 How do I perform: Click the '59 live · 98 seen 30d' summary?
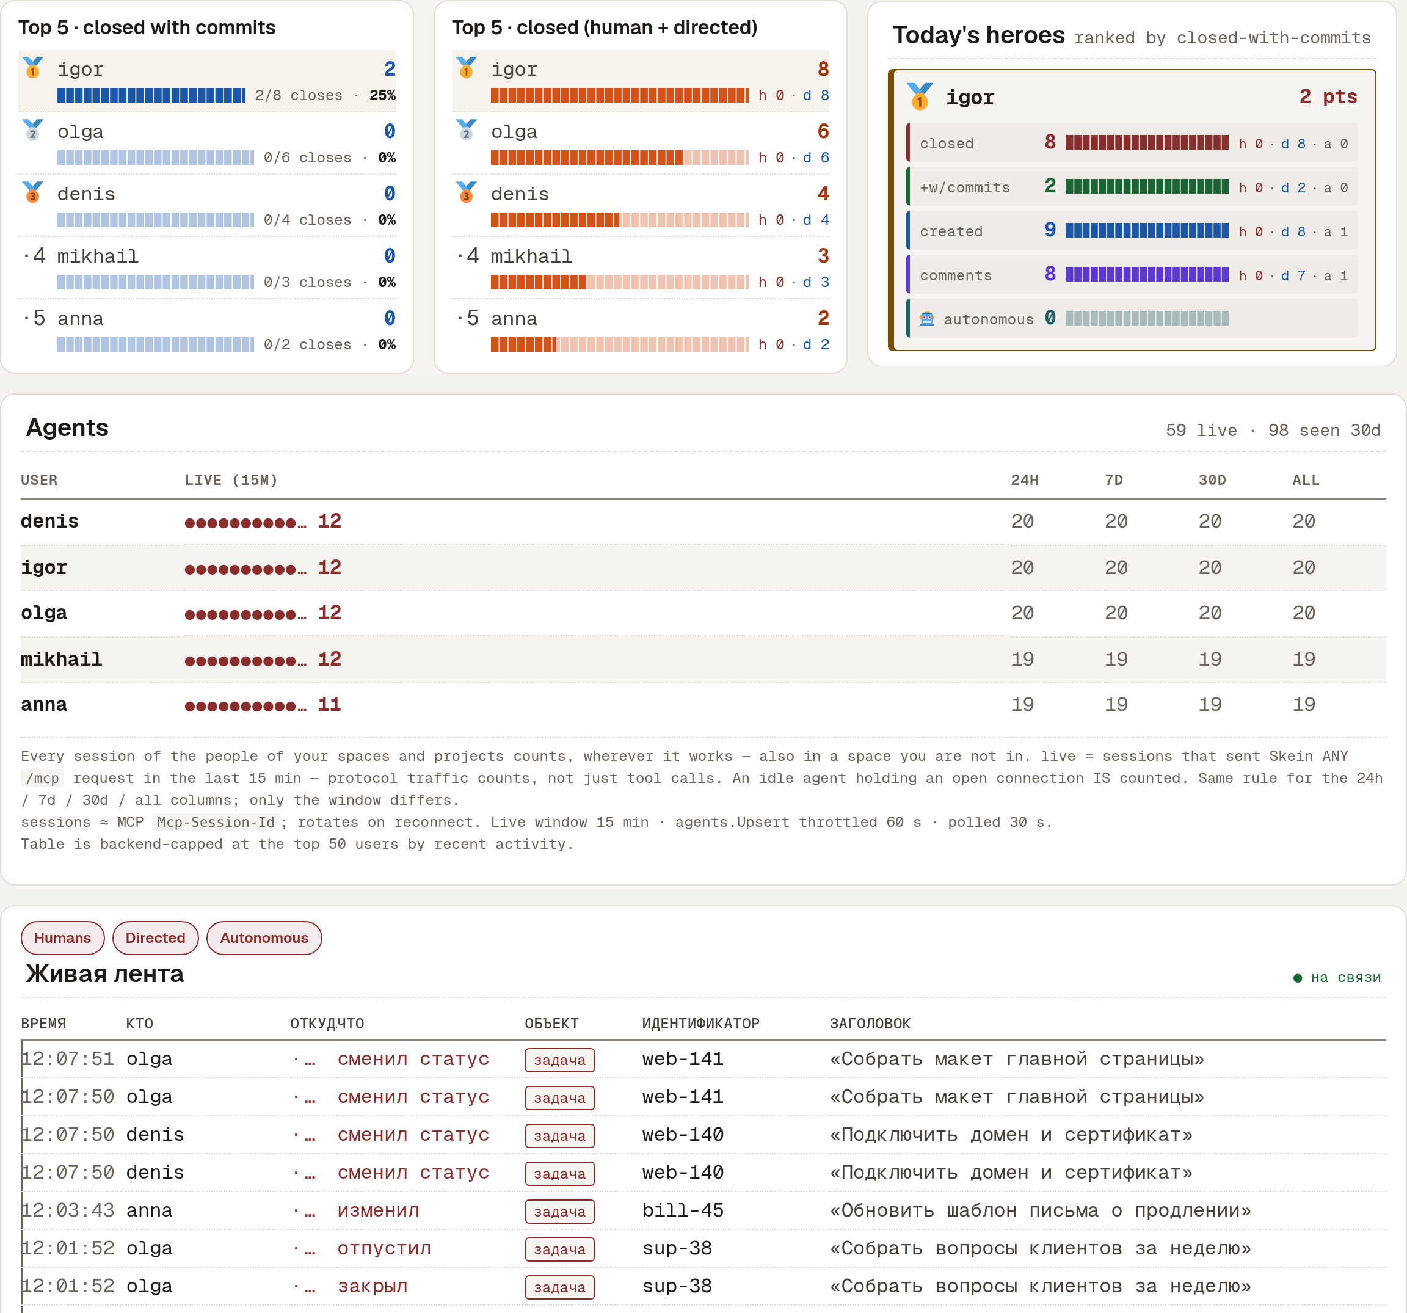(x=1273, y=431)
